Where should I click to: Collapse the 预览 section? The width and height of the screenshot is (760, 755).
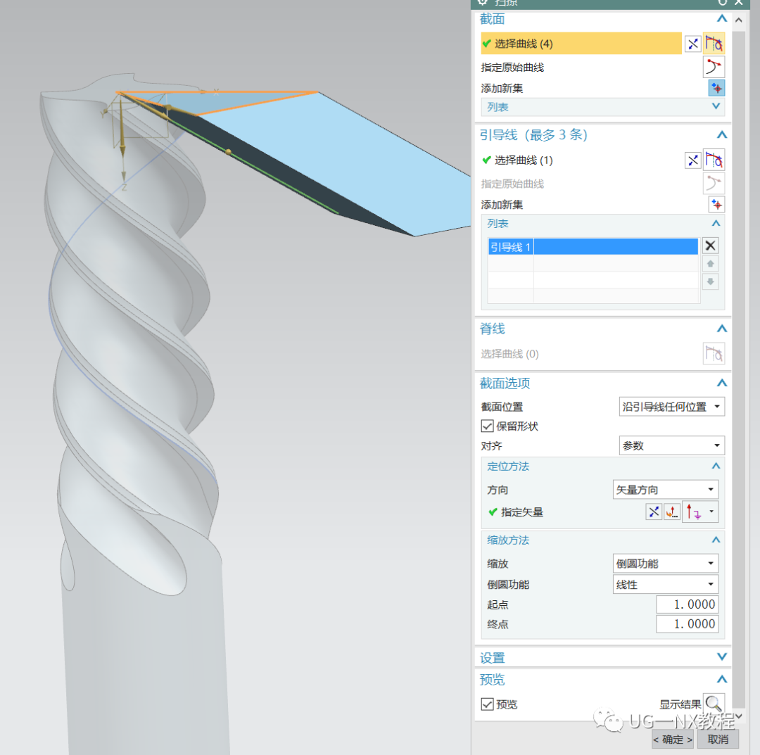(721, 679)
